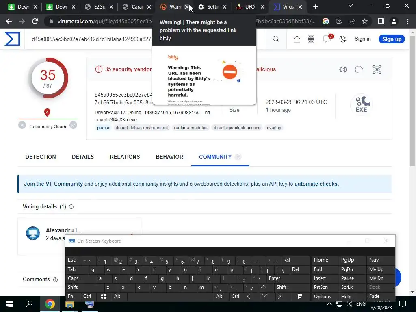Open Chrome profile avatar menu
The image size is (416, 312).
tap(394, 21)
